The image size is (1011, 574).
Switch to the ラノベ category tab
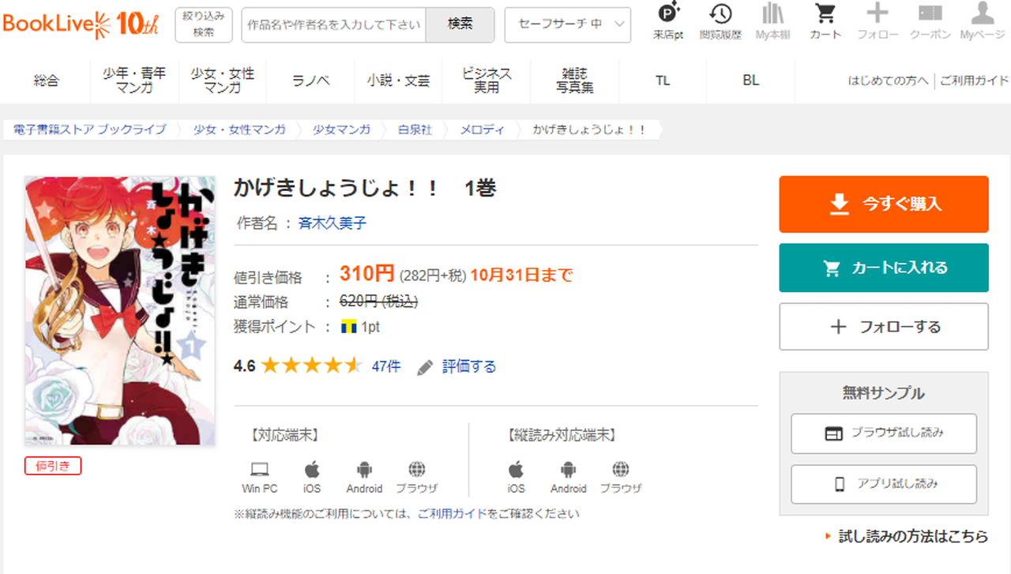click(x=310, y=81)
